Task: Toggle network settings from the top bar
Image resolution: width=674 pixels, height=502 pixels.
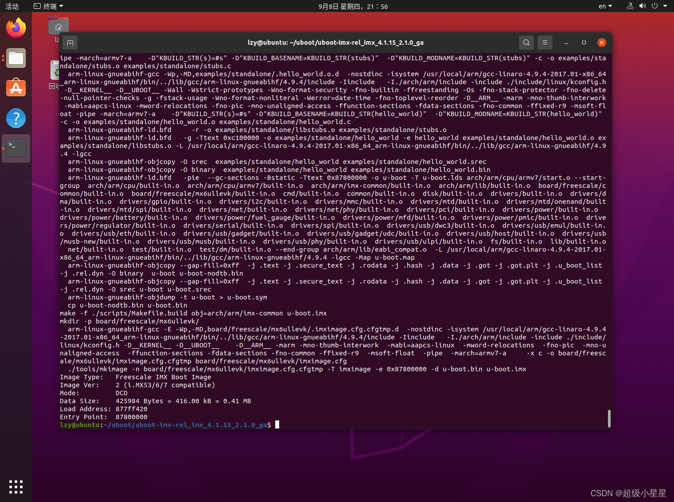Action: coord(630,6)
